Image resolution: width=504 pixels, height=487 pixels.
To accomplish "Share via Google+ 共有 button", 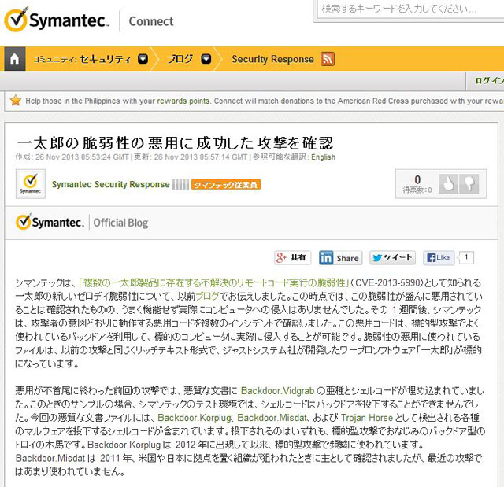I will [x=292, y=257].
